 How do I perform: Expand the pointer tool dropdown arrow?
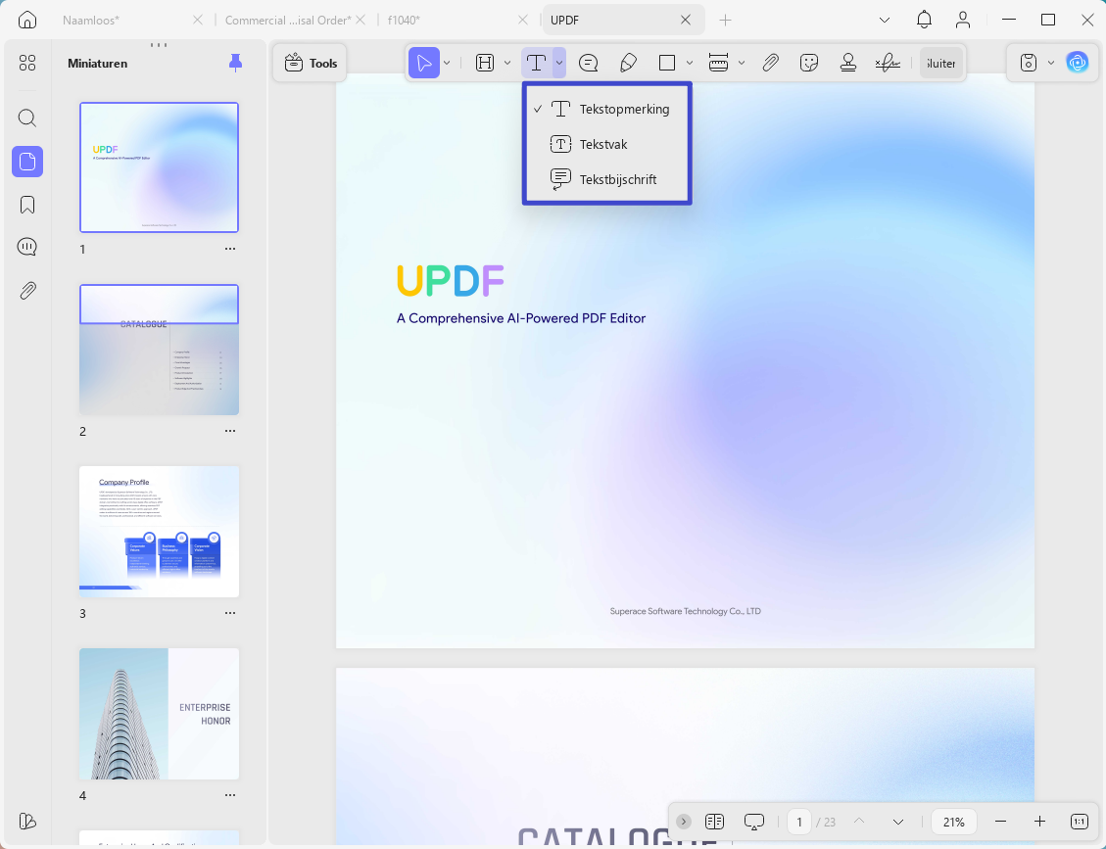[447, 63]
